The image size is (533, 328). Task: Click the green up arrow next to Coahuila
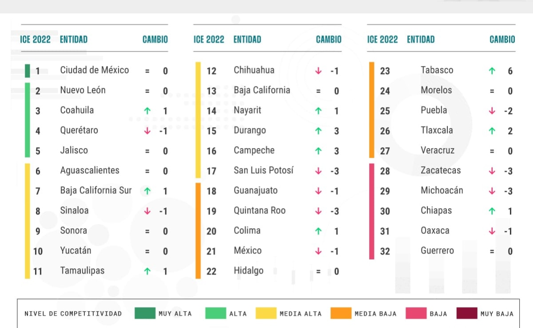coord(147,111)
